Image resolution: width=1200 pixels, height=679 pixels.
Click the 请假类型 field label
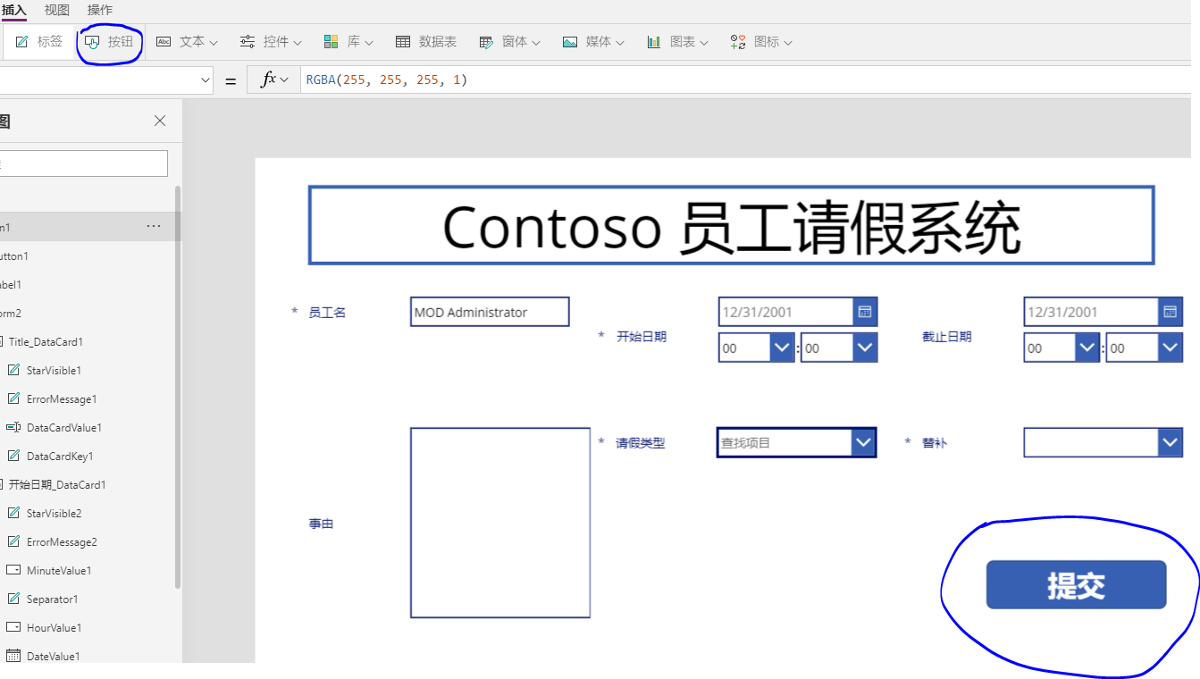pos(640,442)
